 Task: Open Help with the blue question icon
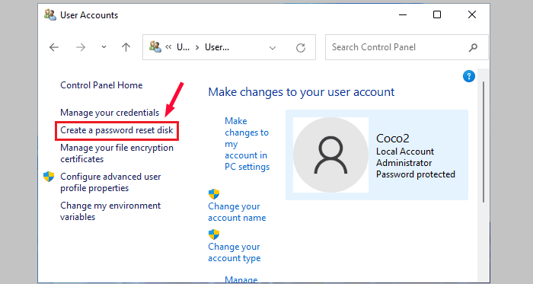click(469, 76)
